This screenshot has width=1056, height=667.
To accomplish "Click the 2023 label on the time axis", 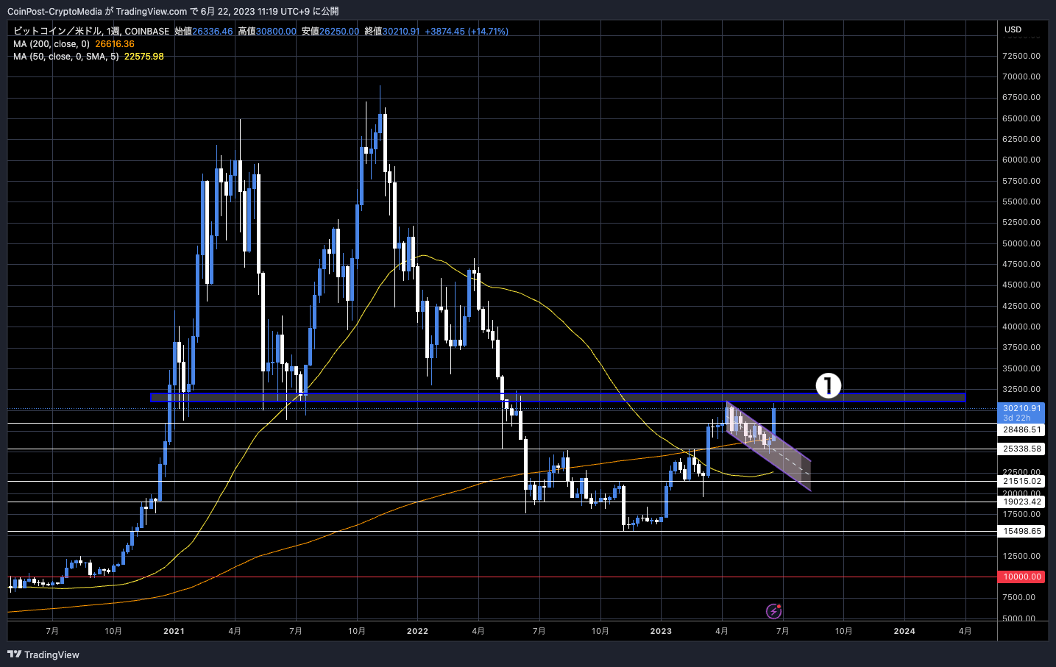I will 661,631.
